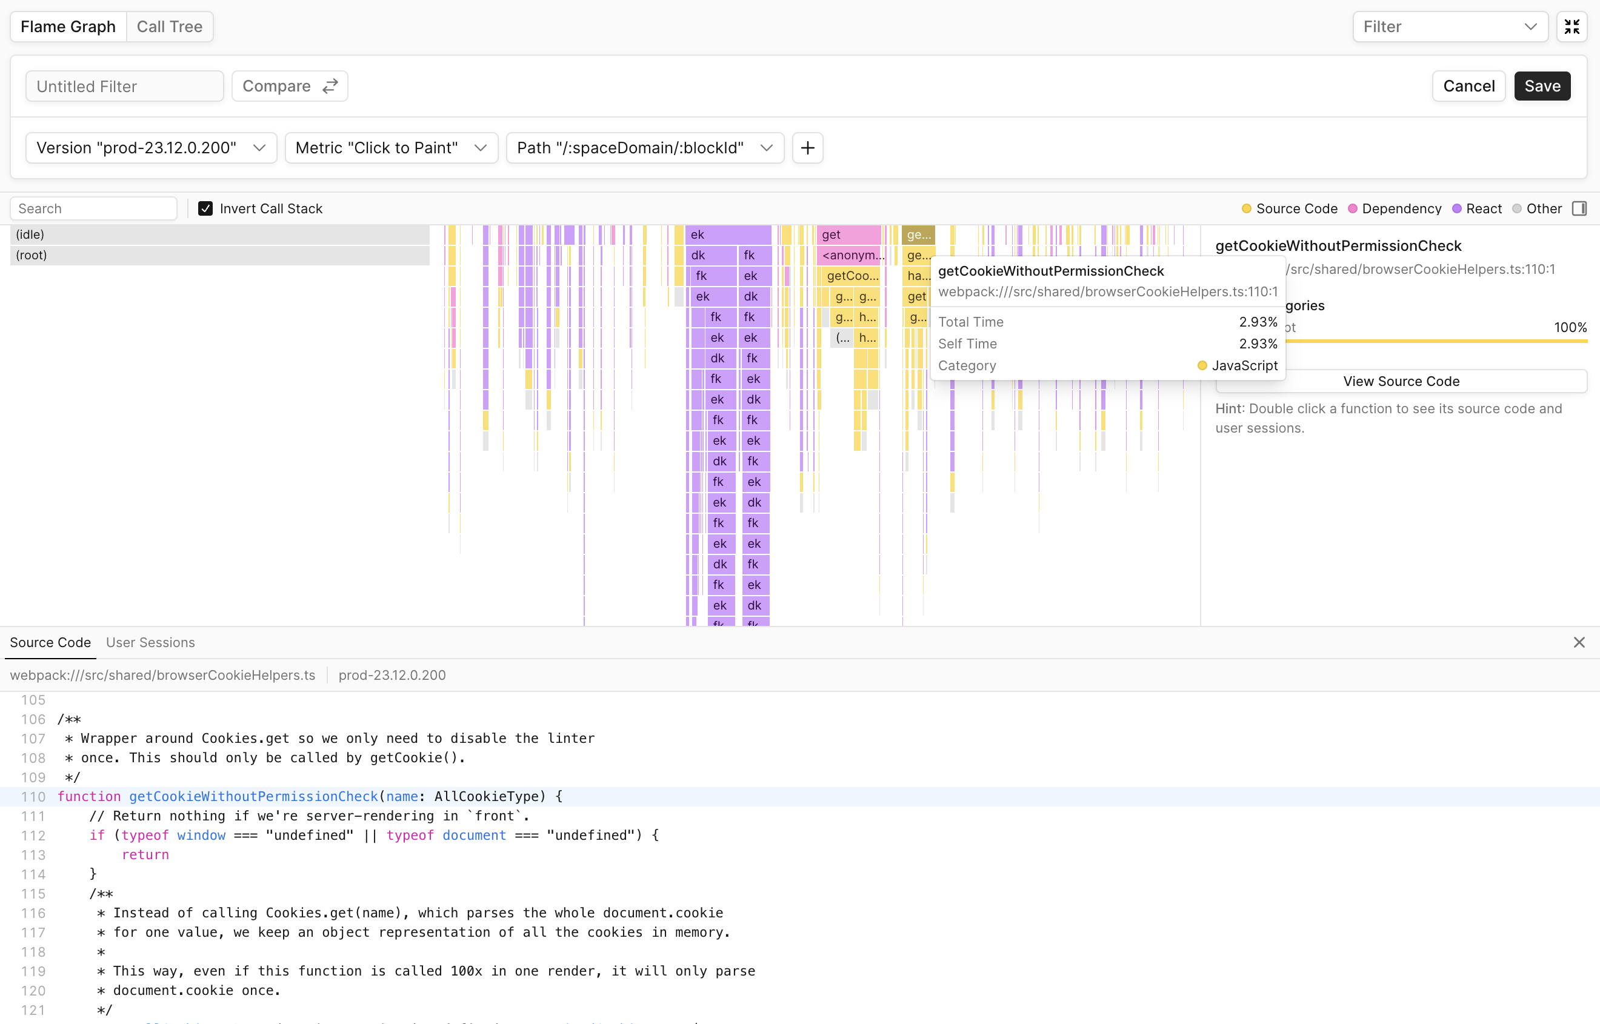Open the User Sessions tab
The width and height of the screenshot is (1600, 1024).
(150, 642)
